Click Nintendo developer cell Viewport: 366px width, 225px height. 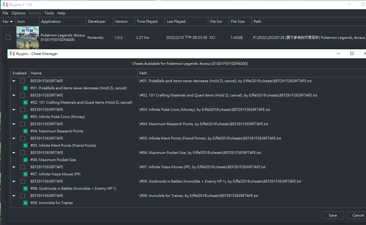tap(95, 38)
